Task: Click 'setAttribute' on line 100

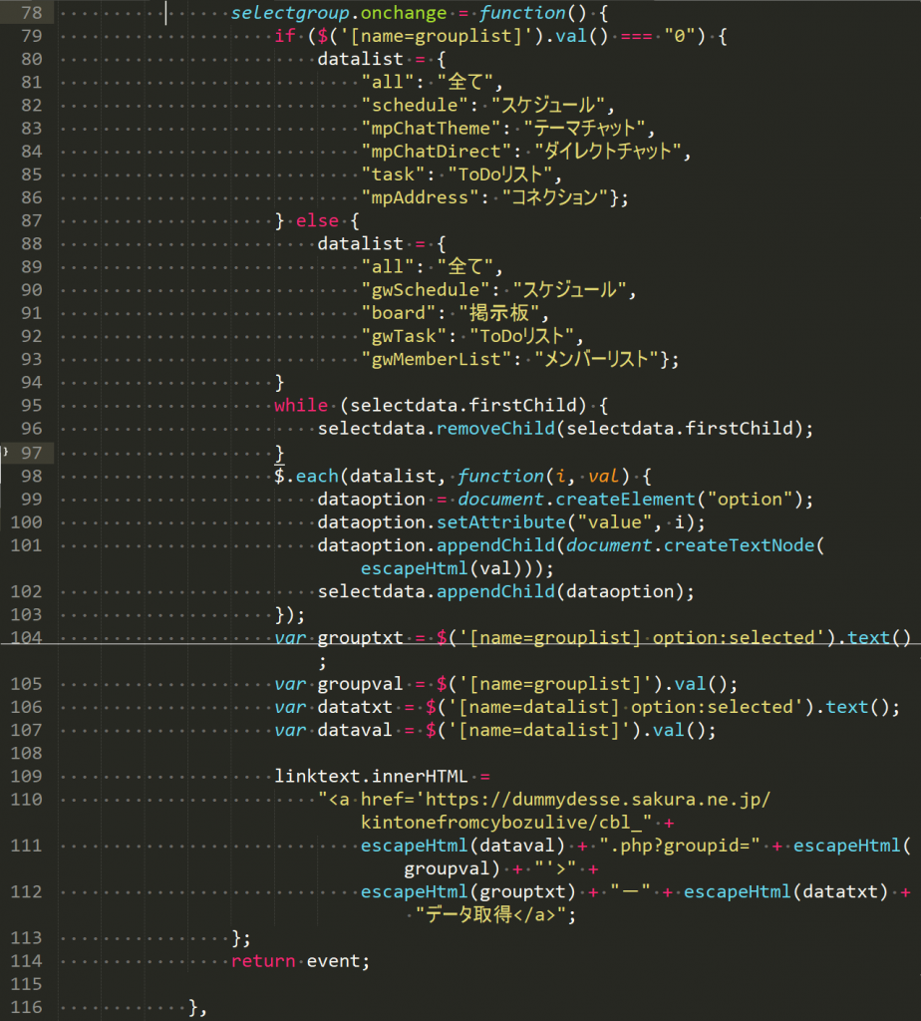Action: click(500, 522)
